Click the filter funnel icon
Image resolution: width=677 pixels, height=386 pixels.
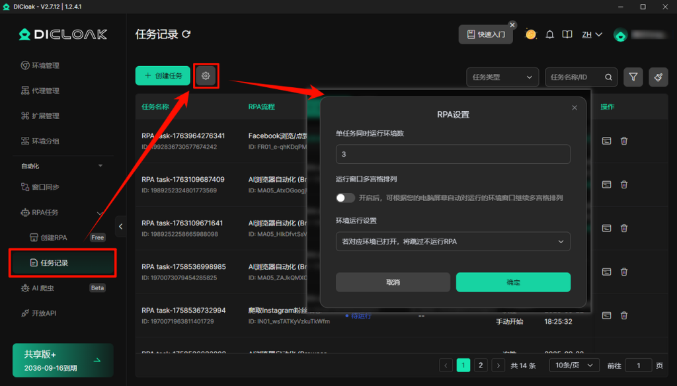coord(633,77)
